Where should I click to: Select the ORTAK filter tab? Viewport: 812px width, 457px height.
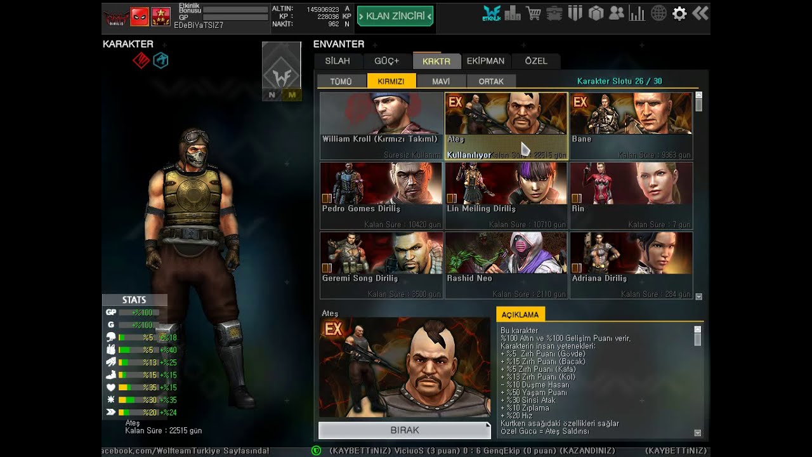coord(491,81)
